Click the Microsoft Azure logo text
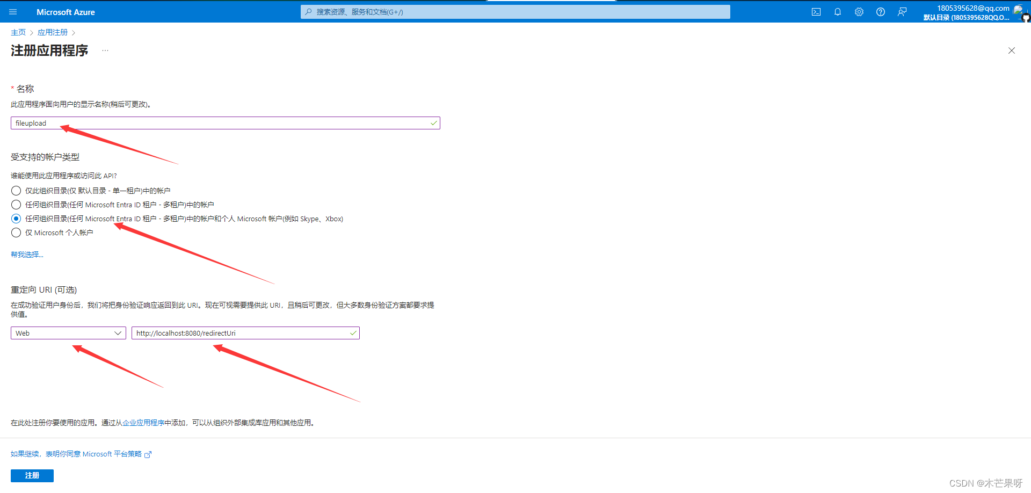 coord(66,12)
